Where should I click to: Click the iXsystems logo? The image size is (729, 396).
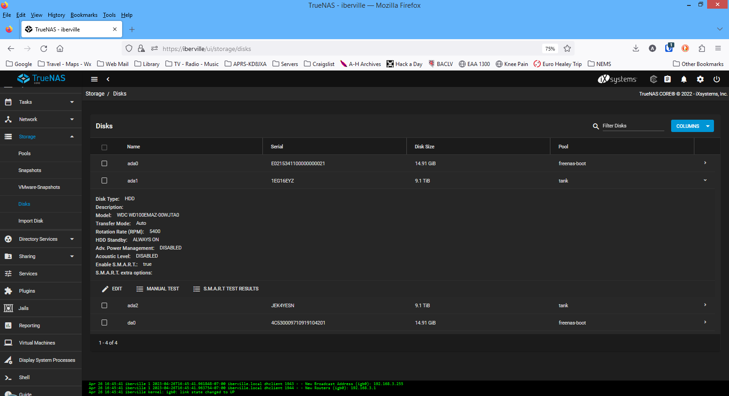click(x=617, y=79)
